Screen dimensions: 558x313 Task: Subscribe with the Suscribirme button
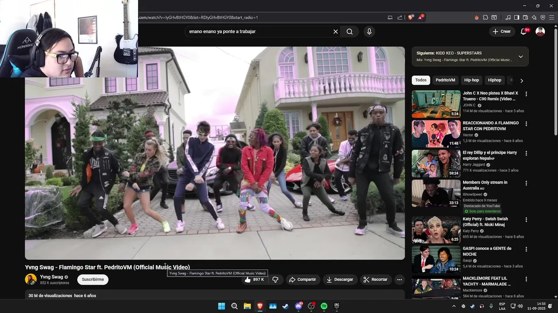pos(93,280)
